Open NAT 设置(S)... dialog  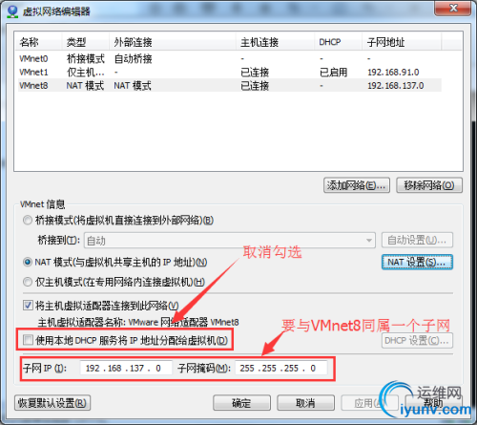417,262
